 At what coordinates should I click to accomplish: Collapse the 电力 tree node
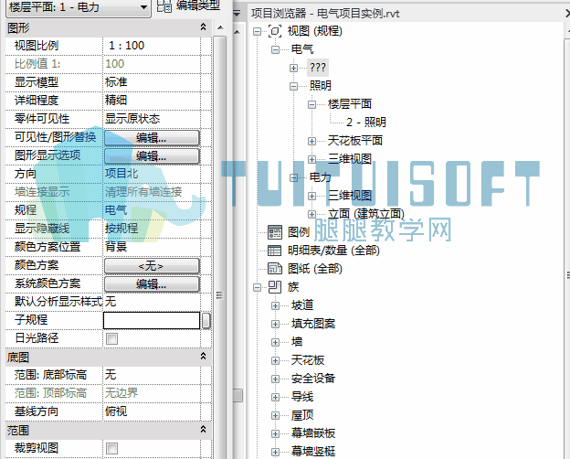pyautogui.click(x=293, y=177)
